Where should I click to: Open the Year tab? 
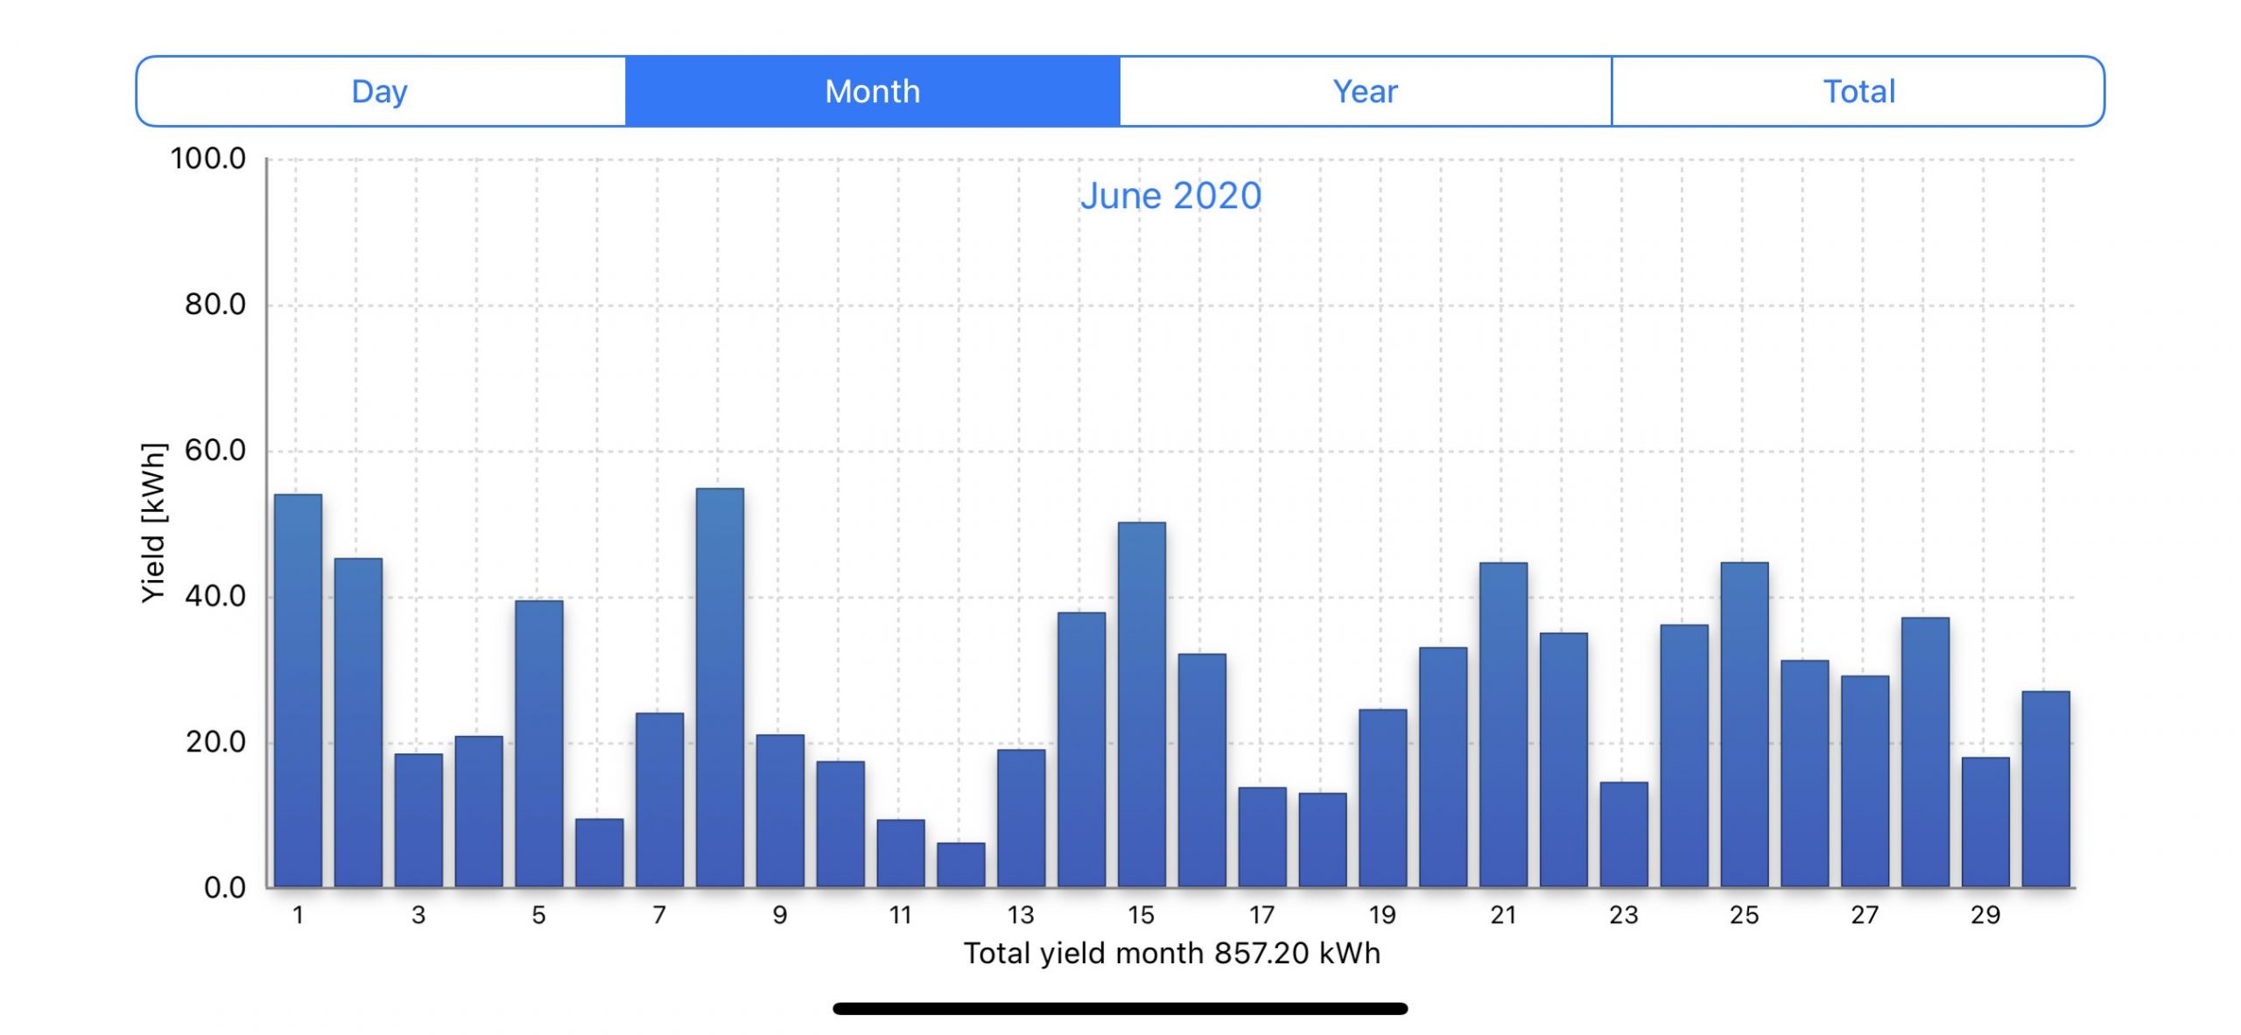(1366, 91)
